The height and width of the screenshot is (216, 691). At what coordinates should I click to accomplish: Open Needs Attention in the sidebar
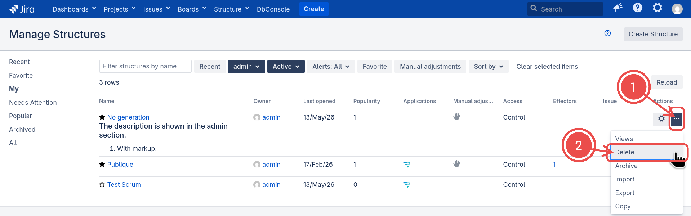[x=33, y=103]
